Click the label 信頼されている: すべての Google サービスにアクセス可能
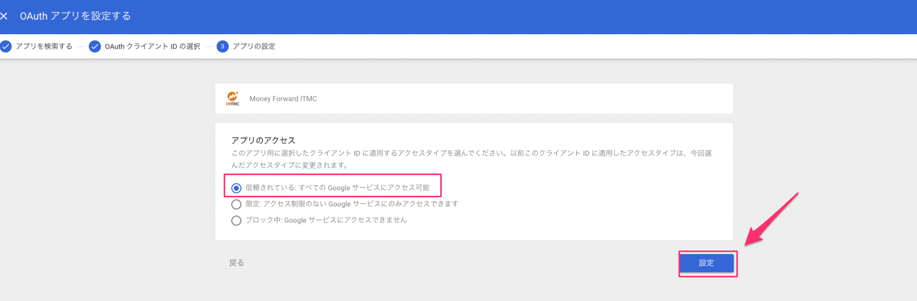 tap(337, 187)
